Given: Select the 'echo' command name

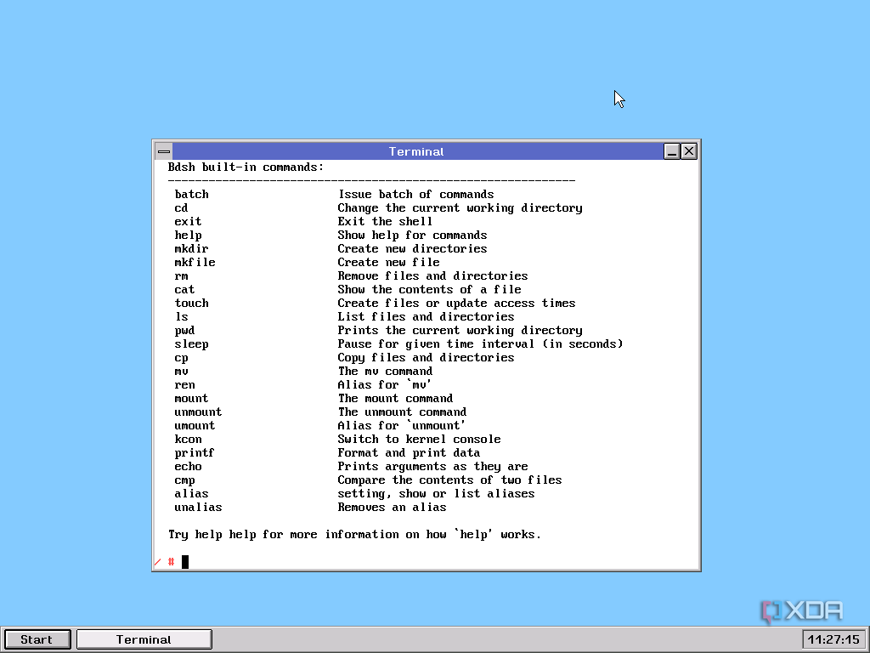Looking at the screenshot, I should 188,467.
